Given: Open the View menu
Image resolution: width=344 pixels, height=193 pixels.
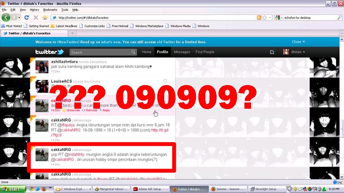Looking at the screenshot, I should [22, 10].
